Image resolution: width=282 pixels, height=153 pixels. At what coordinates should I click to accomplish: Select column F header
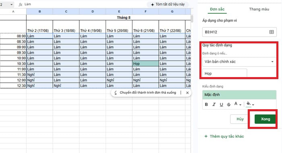click(145, 12)
